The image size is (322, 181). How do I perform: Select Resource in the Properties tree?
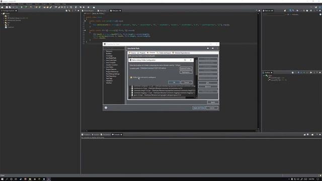pos(109,51)
